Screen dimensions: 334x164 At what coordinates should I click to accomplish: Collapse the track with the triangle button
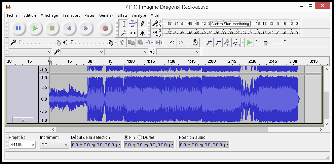coord(23,120)
